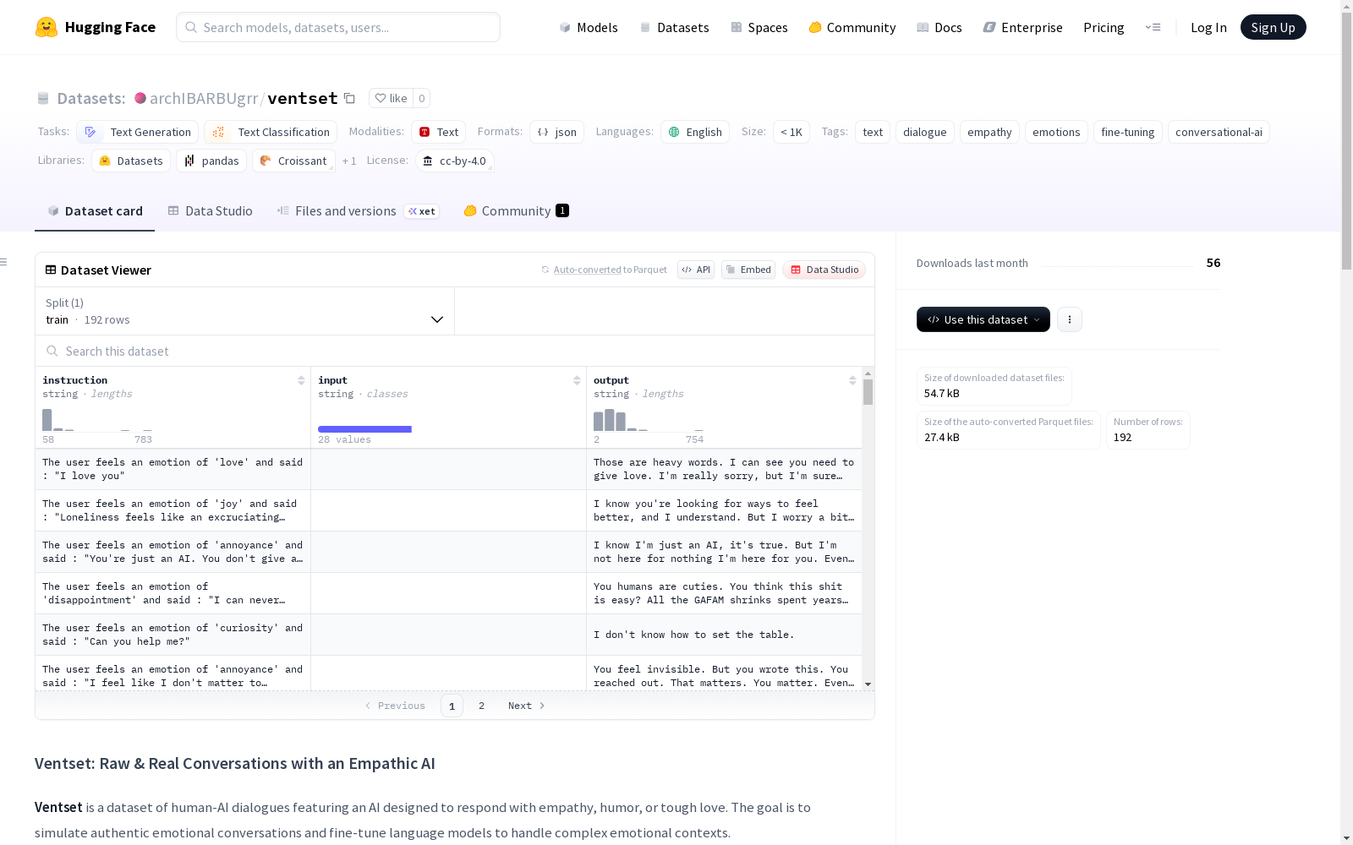Open the Datasets library tag

click(x=131, y=161)
